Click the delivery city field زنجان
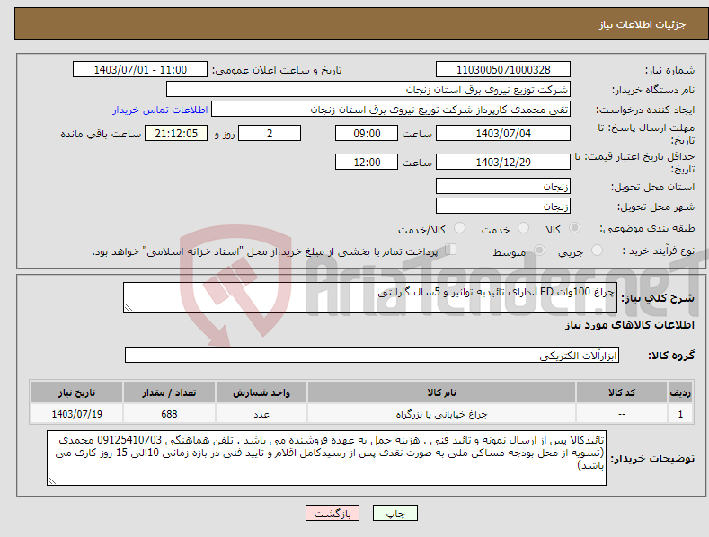 click(503, 207)
